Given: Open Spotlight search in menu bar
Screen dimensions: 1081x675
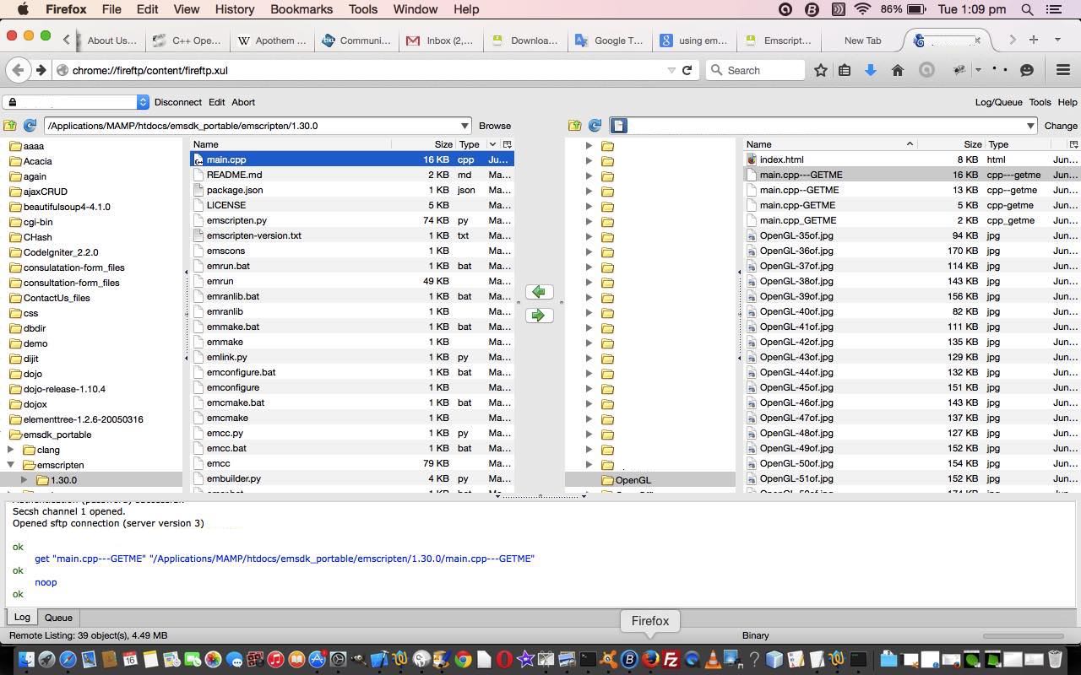Looking at the screenshot, I should click(1028, 9).
